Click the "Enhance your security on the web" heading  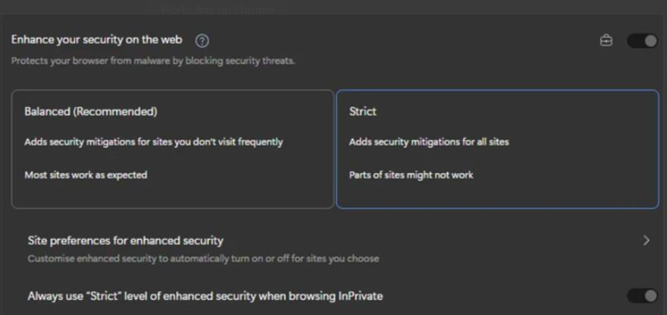[96, 40]
